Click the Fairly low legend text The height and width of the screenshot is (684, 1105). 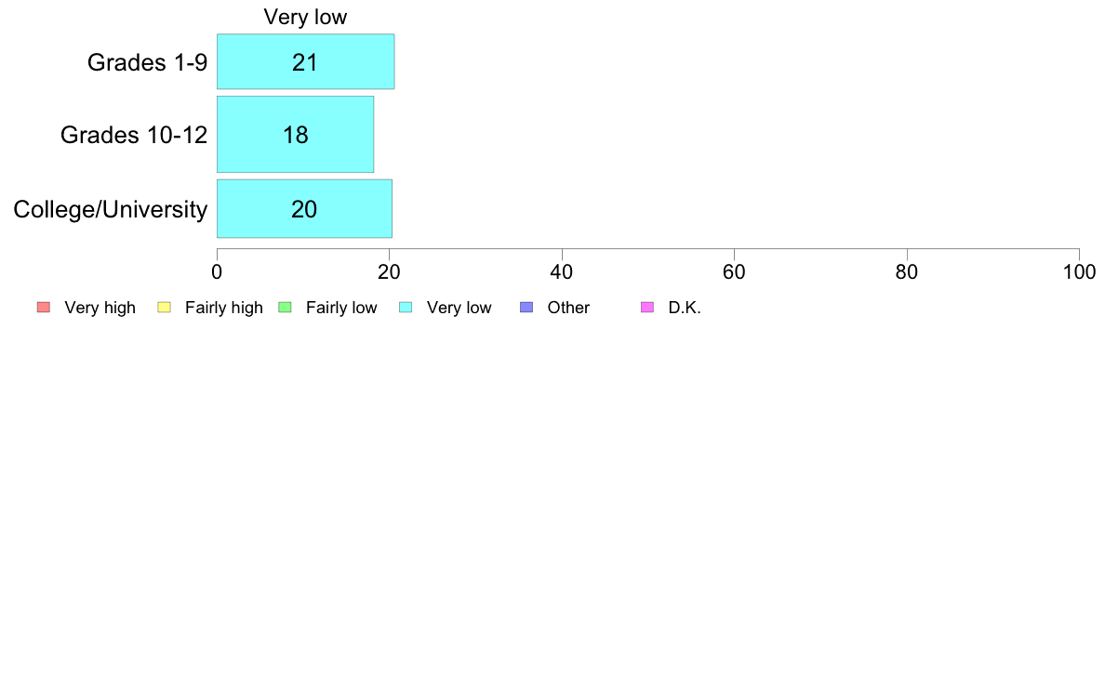click(341, 308)
